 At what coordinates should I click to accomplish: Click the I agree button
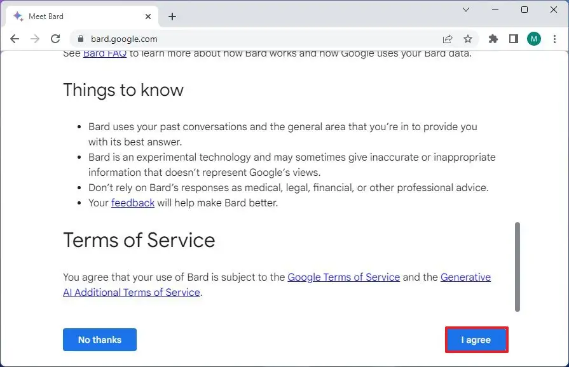pyautogui.click(x=476, y=340)
